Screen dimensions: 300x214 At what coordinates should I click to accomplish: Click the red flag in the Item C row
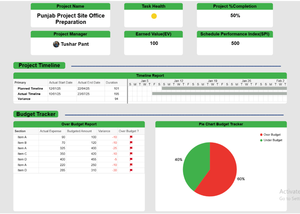point(131,154)
